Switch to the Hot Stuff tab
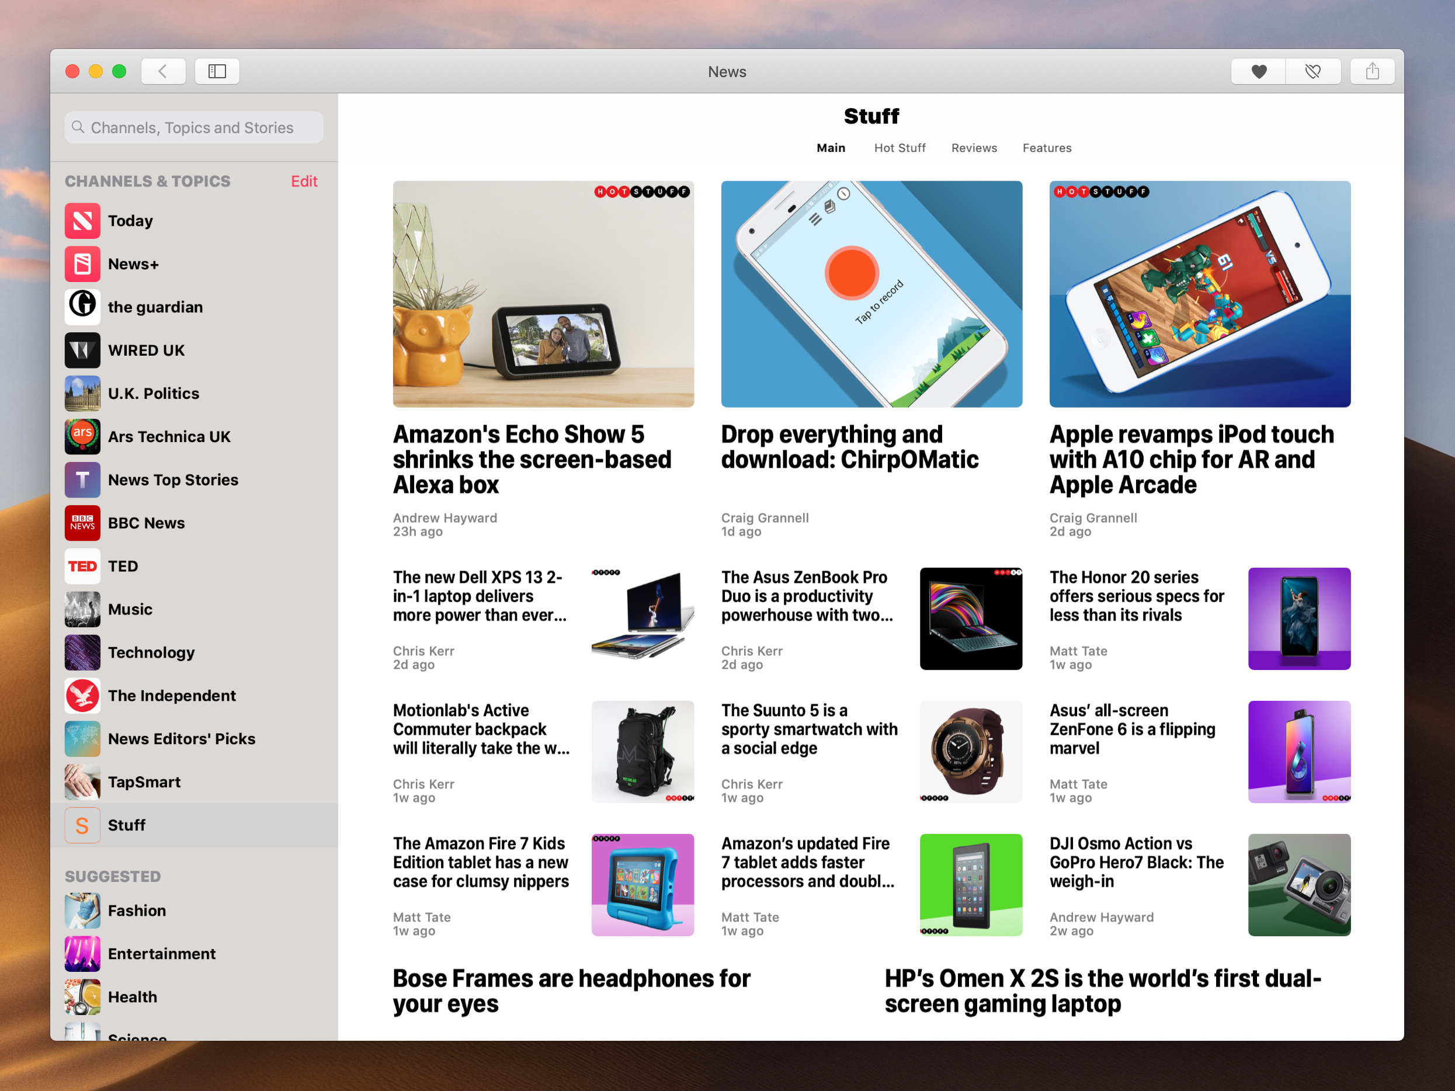Viewport: 1455px width, 1091px height. [900, 148]
